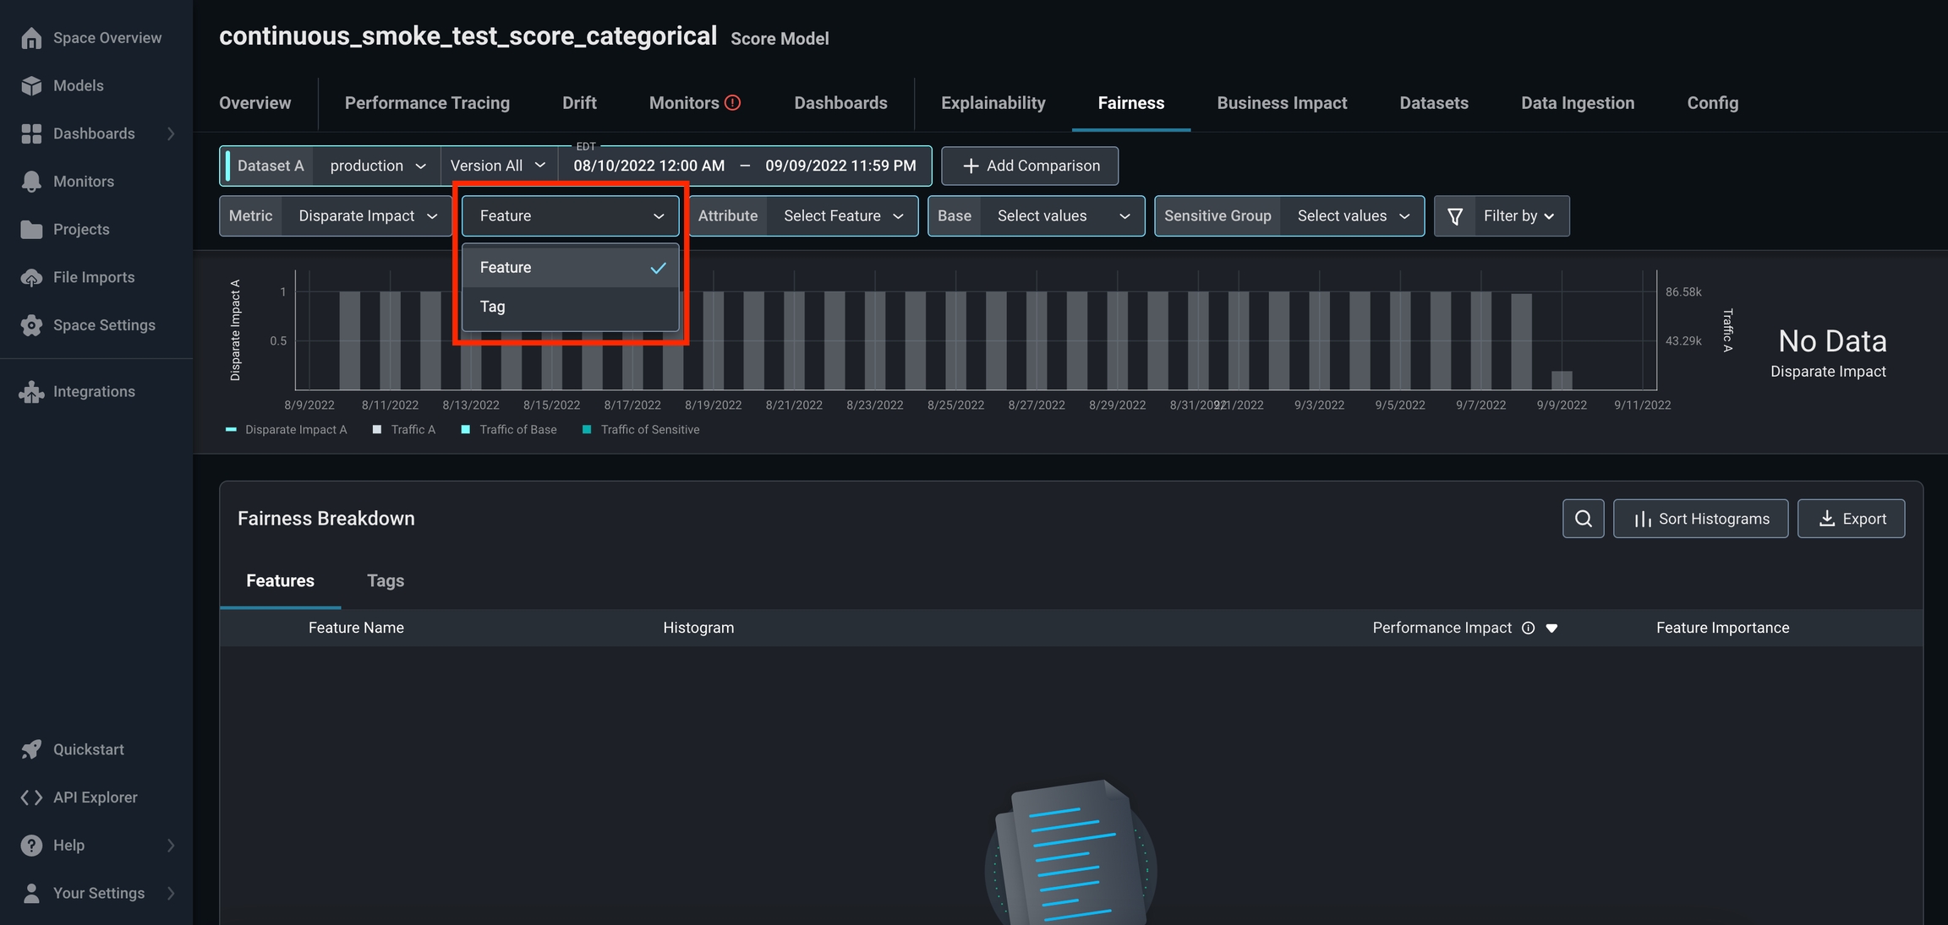
Task: Click the File Imports cloud icon
Action: [x=31, y=277]
